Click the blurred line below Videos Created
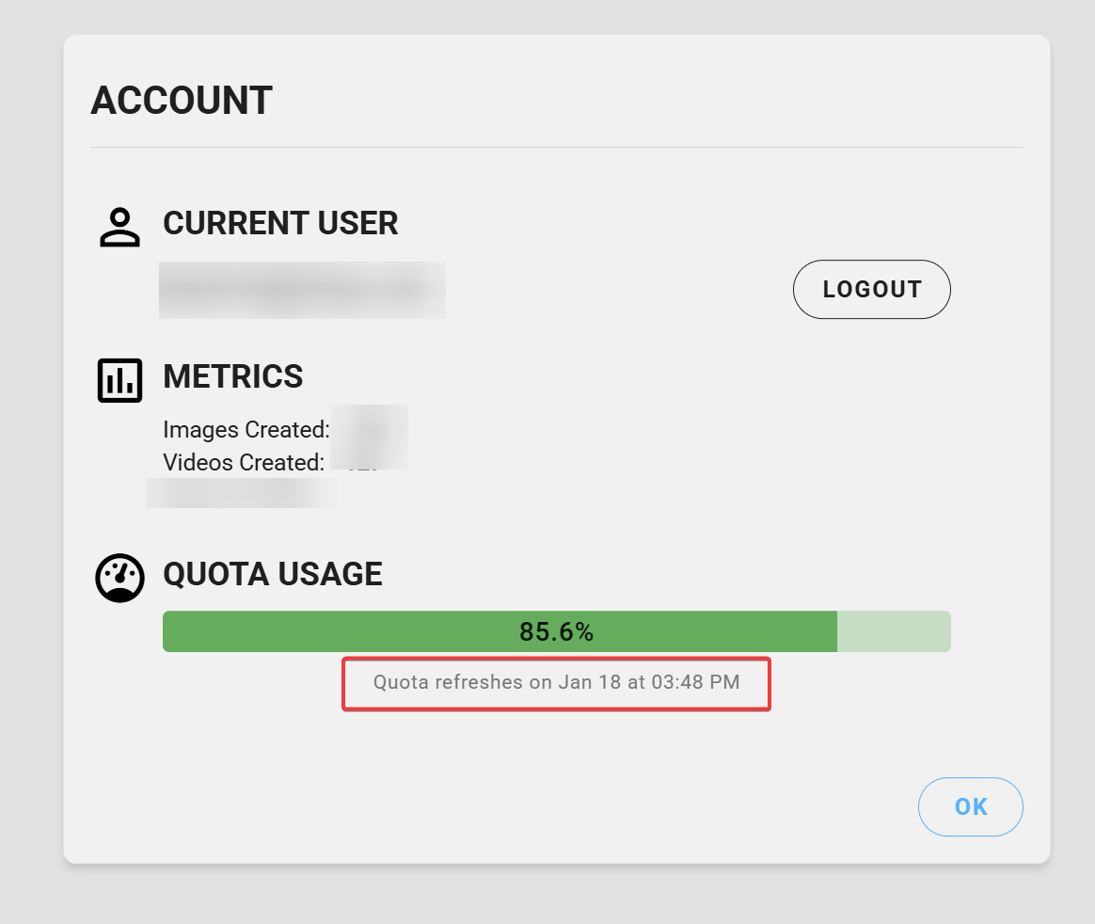1095x924 pixels. click(240, 492)
